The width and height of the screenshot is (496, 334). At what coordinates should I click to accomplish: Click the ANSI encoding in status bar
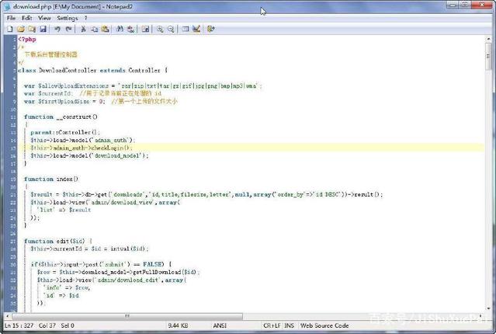(x=220, y=325)
